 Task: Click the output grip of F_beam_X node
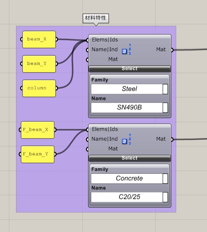[55, 130]
